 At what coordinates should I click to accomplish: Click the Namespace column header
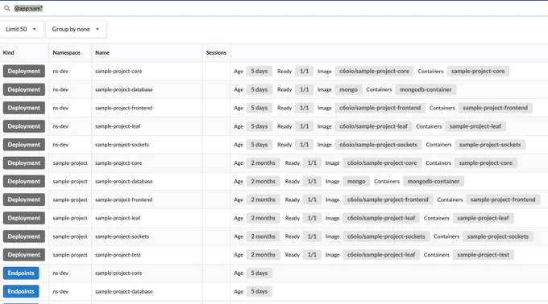pos(66,52)
